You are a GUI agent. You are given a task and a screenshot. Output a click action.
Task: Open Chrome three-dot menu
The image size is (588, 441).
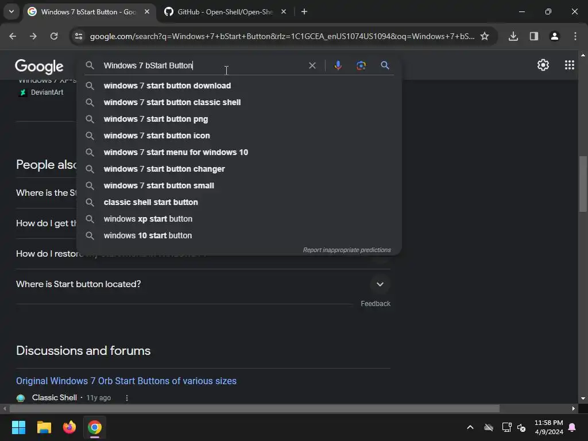[575, 36]
